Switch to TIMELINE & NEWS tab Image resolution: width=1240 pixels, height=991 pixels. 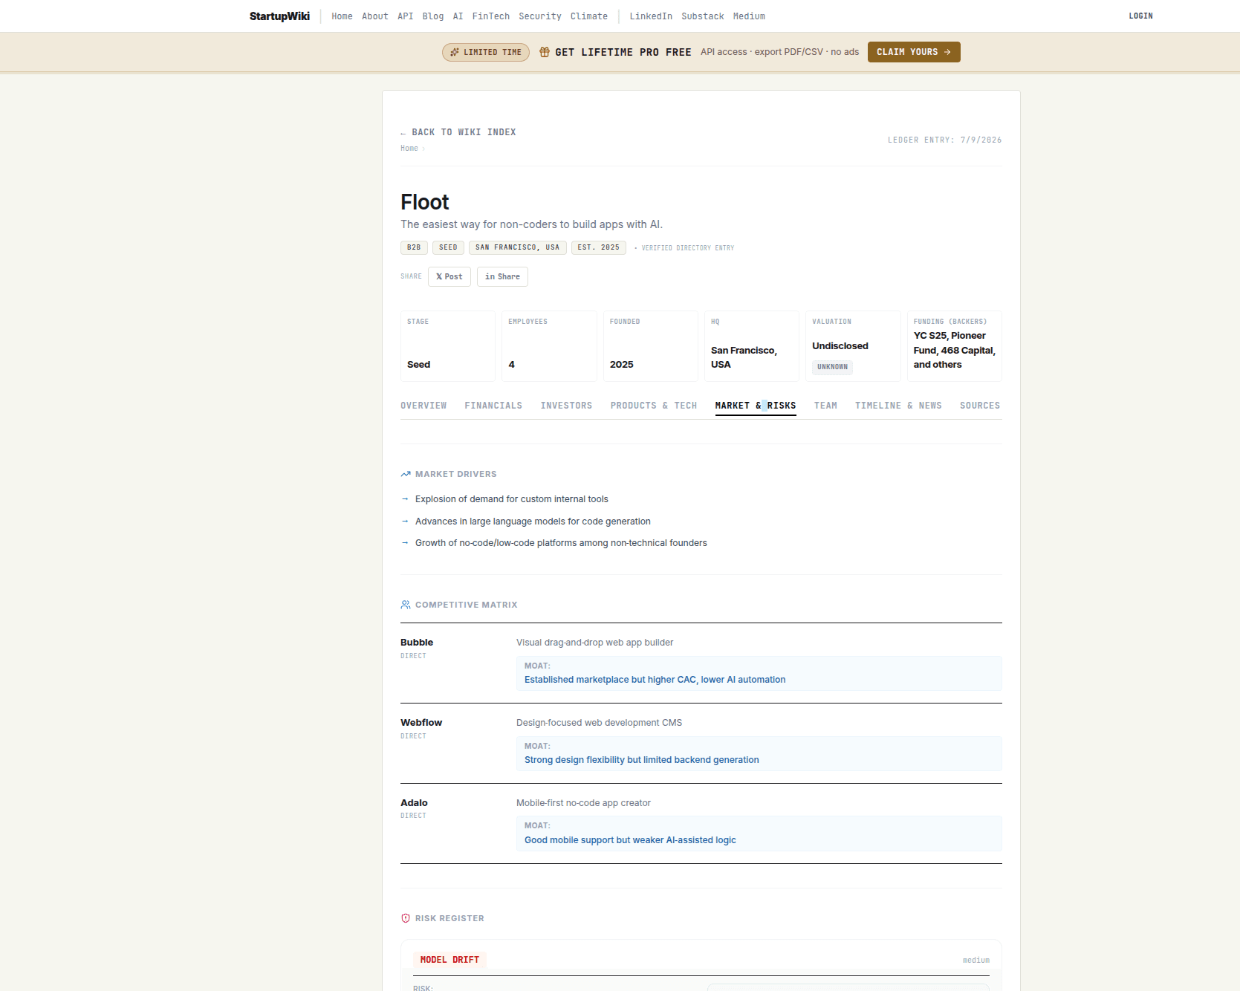tap(898, 406)
